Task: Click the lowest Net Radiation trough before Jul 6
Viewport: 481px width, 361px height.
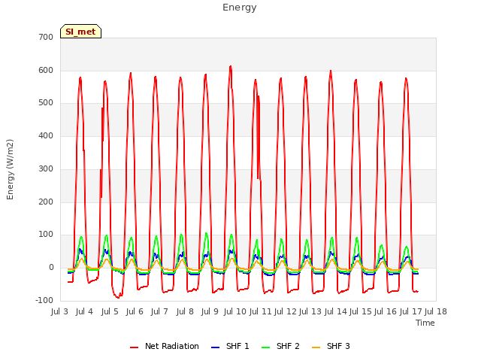Action: pos(118,297)
